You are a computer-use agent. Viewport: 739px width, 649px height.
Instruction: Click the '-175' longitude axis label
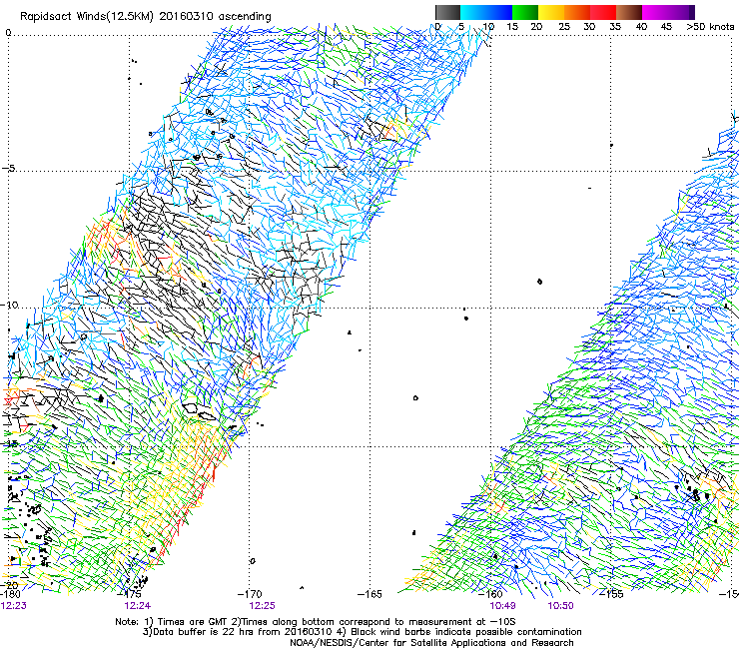(x=129, y=594)
